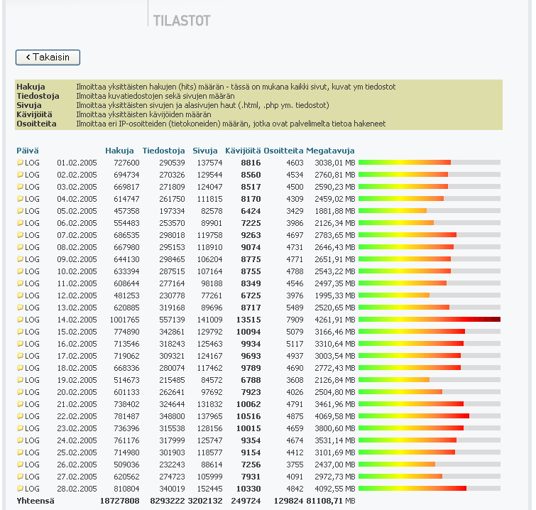Select the hits value 1001765
This screenshot has width=536, height=510.
coord(124,320)
